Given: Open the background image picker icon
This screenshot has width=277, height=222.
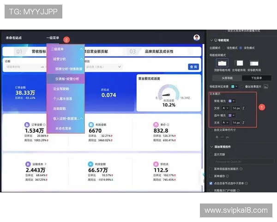Looking at the screenshot, I should pyautogui.click(x=266, y=86).
